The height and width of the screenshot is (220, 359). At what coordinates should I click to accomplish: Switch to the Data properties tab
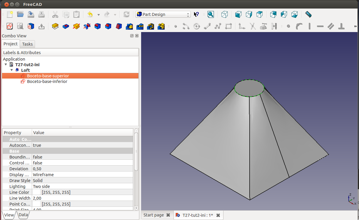pos(23,215)
